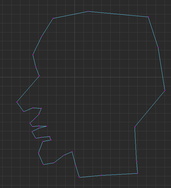This screenshot has width=171, height=188.
Task: Select the bottom-right corner vertex of the neck
Action: point(138,173)
